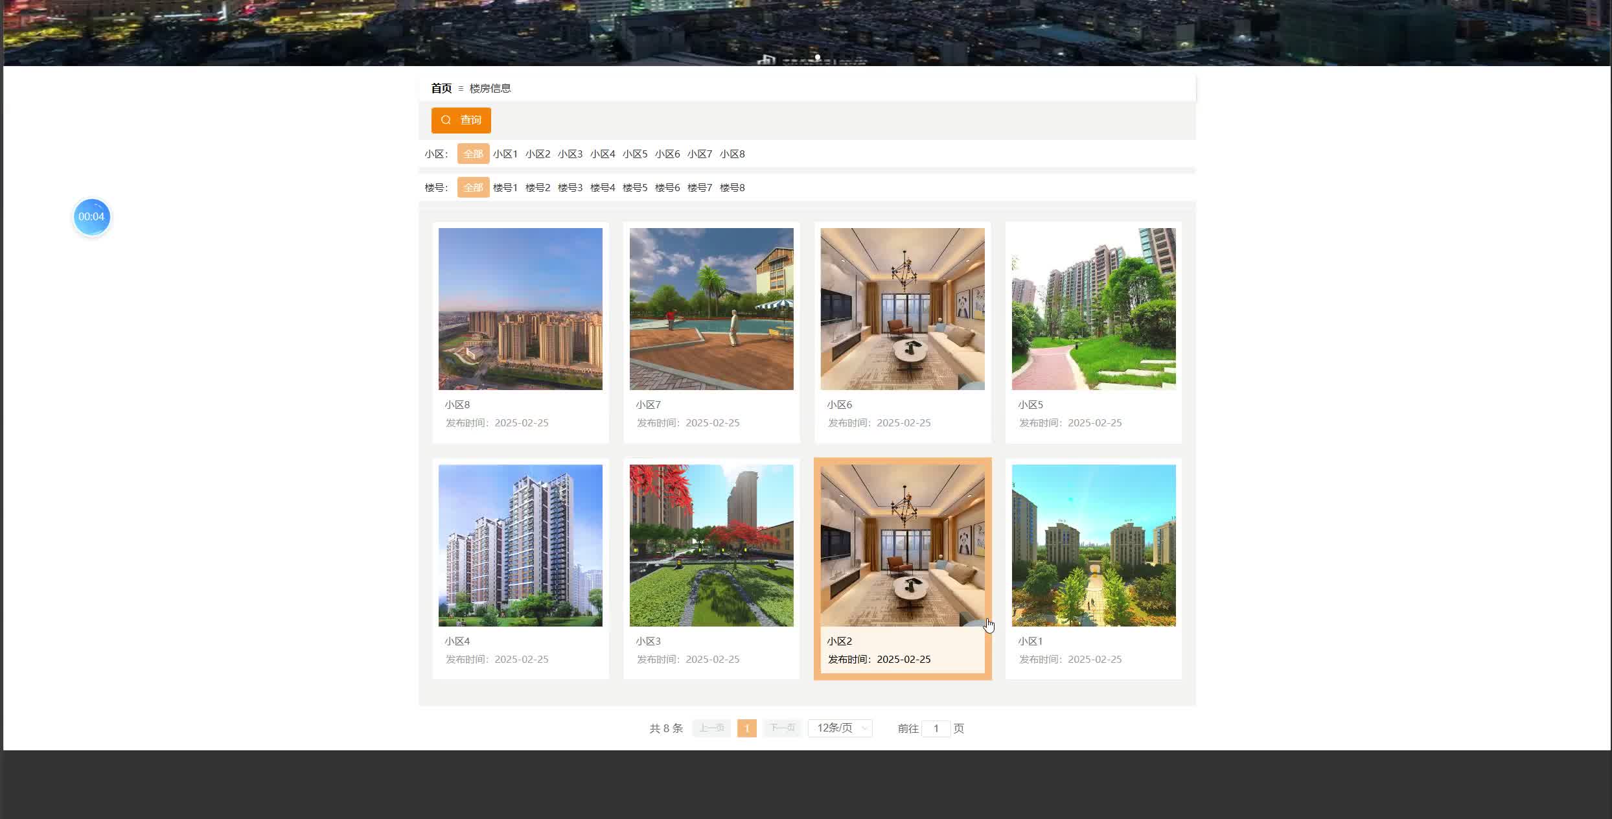Select 小区1 community filter
Image resolution: width=1612 pixels, height=819 pixels.
point(505,154)
